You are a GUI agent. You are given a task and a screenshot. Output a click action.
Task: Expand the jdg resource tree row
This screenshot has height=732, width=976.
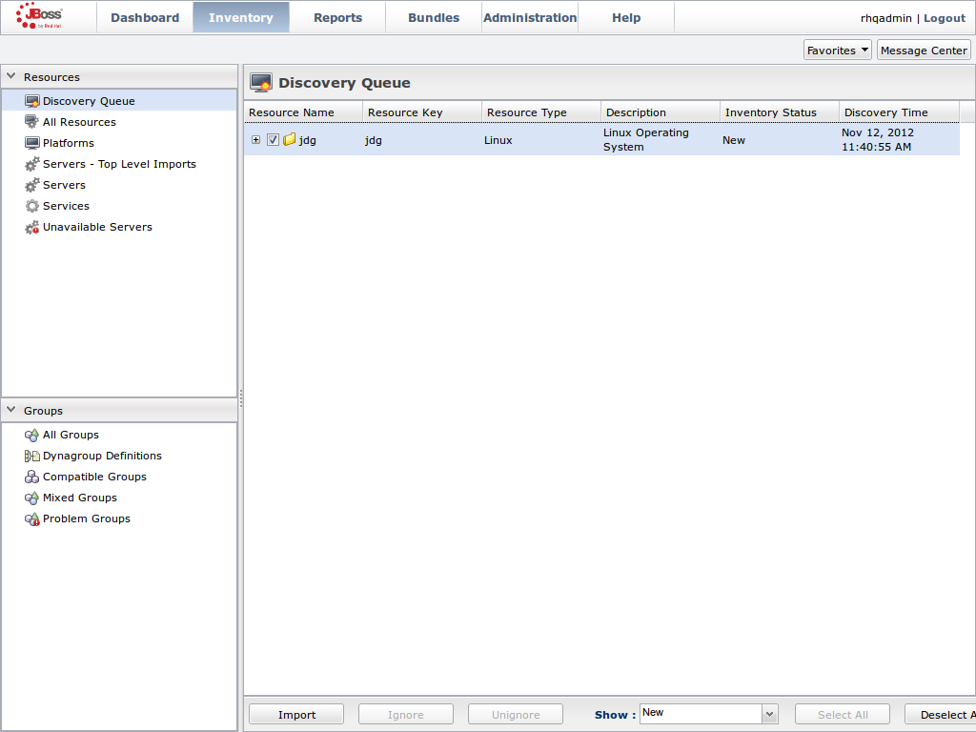pyautogui.click(x=255, y=140)
